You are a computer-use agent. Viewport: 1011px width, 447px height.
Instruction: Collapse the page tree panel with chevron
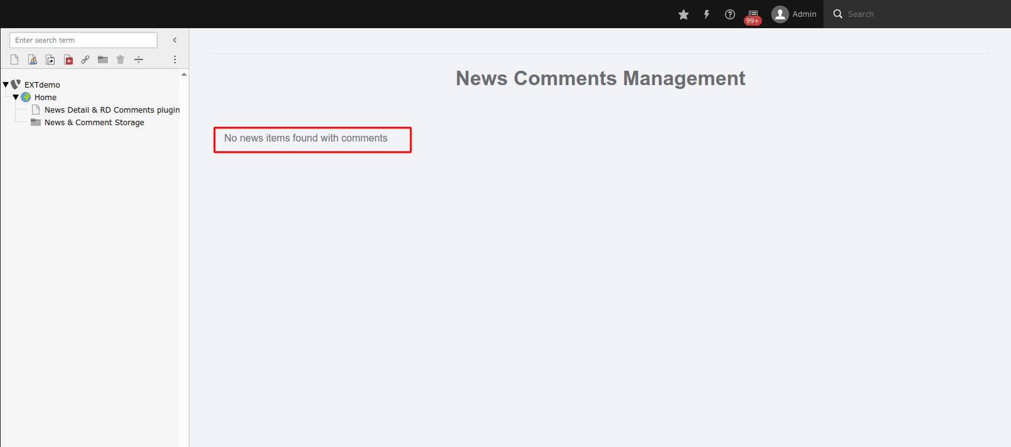click(x=175, y=40)
